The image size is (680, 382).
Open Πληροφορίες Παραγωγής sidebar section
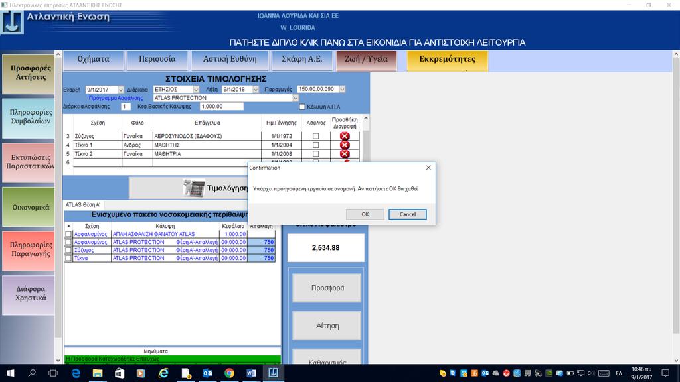[x=29, y=250]
